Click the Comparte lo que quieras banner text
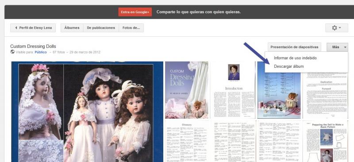This screenshot has height=162, width=354. pyautogui.click(x=198, y=12)
